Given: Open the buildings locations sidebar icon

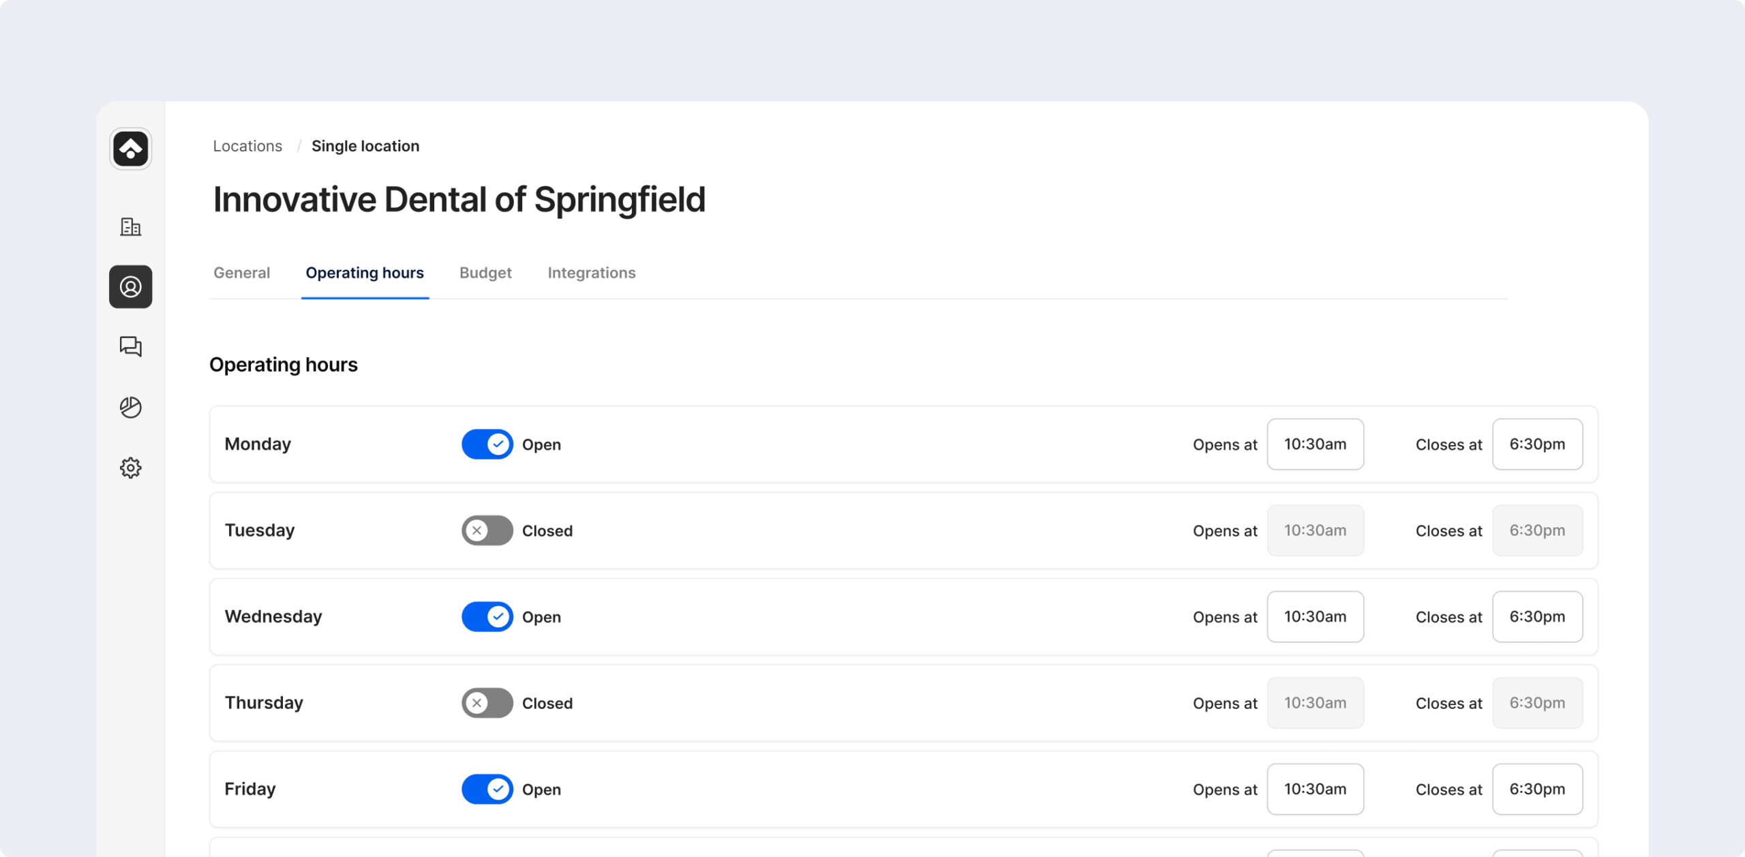Looking at the screenshot, I should tap(130, 227).
